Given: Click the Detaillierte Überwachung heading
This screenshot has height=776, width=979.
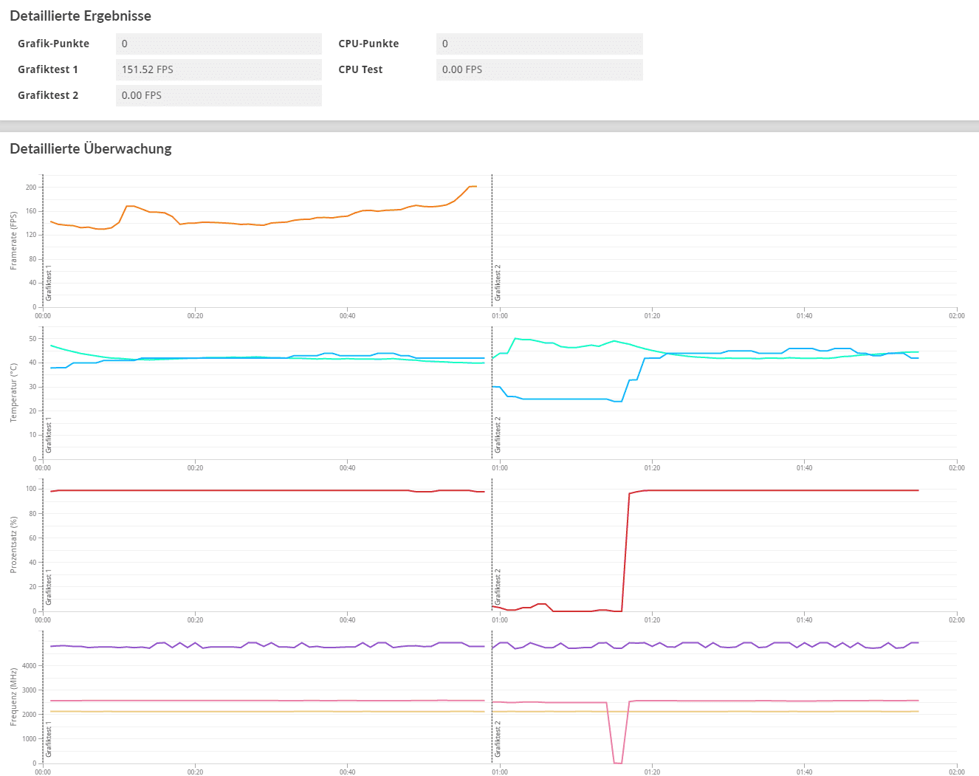Looking at the screenshot, I should click(x=91, y=148).
